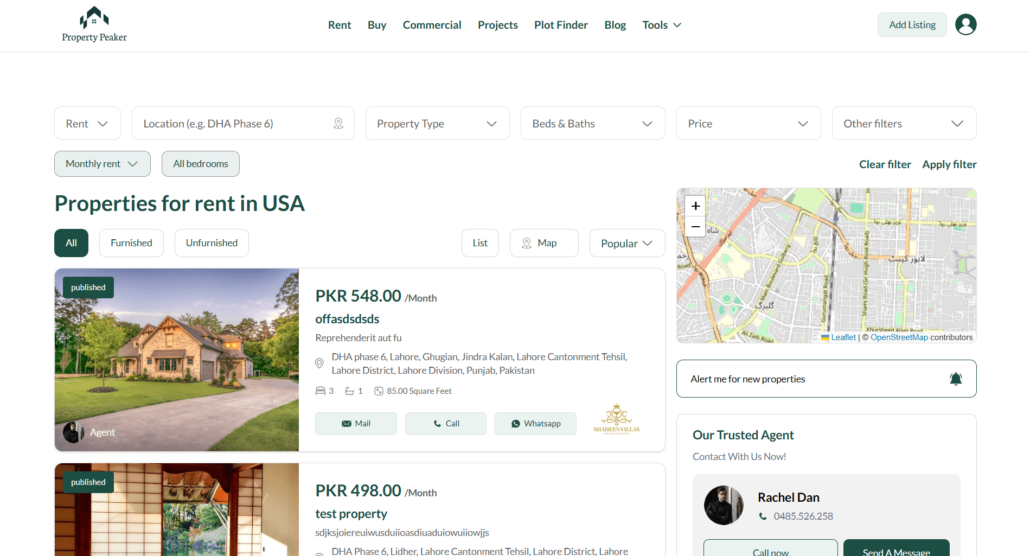Click Call button on offasdsdsds listing
This screenshot has width=1030, height=556.
pyautogui.click(x=446, y=424)
